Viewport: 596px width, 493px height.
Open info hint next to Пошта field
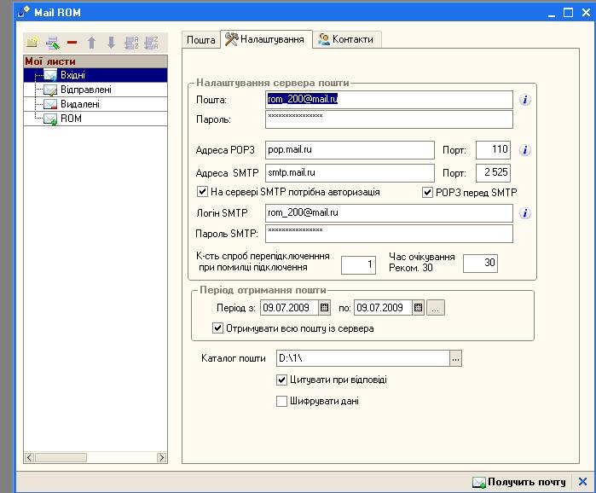coord(525,100)
